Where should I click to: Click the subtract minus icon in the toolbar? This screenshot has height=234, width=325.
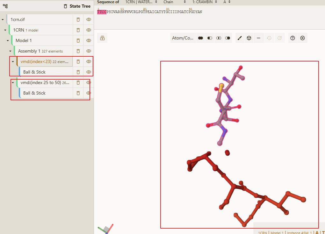258,38
